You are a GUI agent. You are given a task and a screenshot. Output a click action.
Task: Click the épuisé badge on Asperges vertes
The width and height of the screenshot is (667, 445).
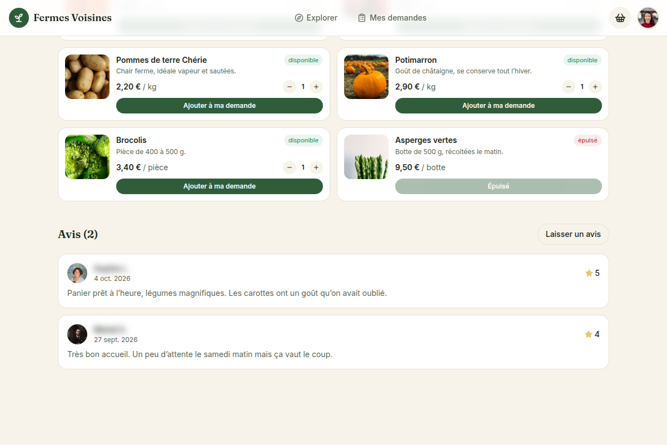588,141
